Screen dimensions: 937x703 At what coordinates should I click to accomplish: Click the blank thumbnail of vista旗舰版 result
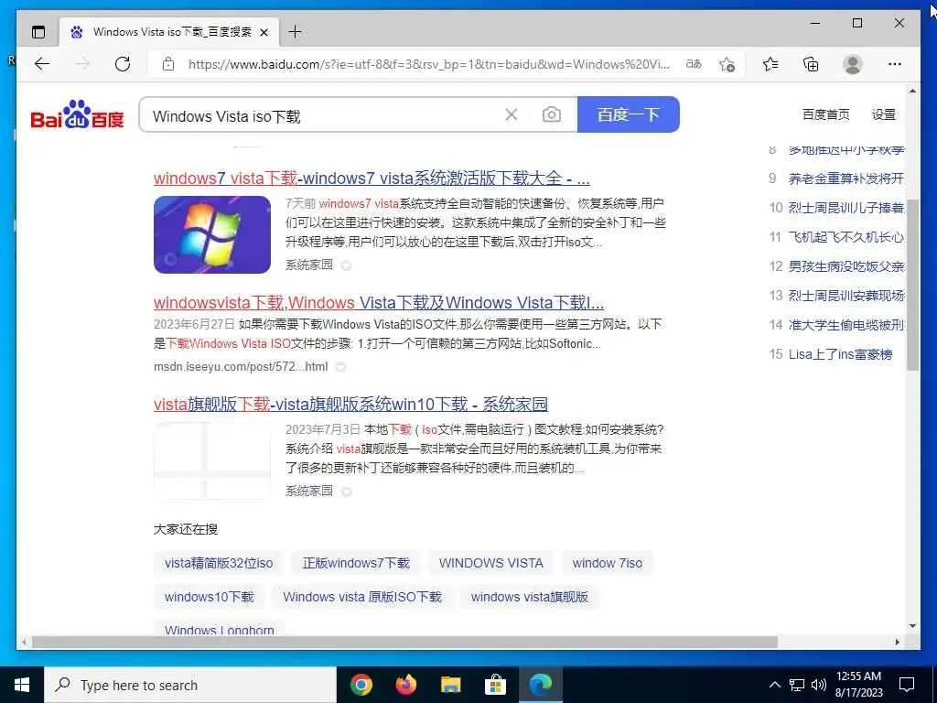pos(212,460)
